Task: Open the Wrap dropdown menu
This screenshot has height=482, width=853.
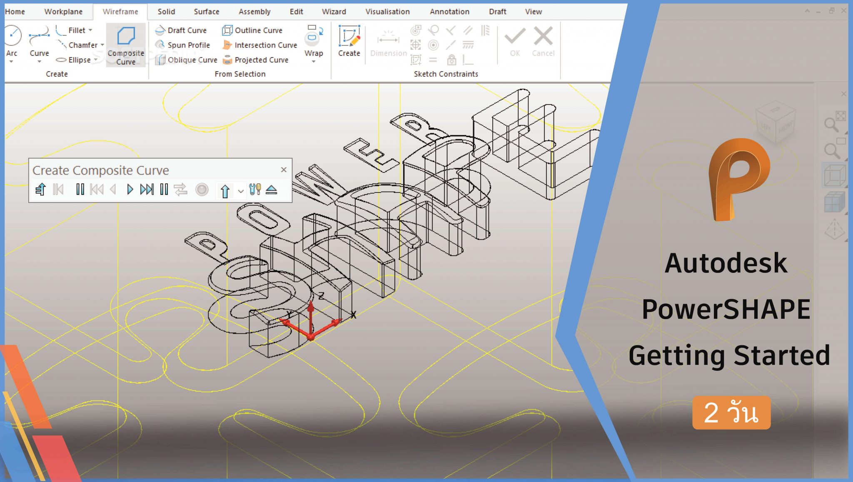Action: (314, 61)
